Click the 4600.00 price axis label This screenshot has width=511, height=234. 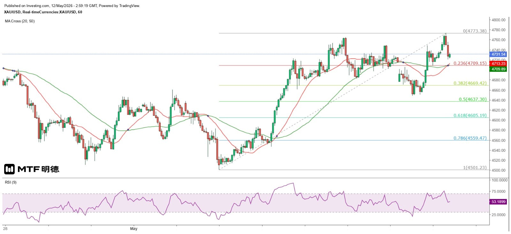(x=499, y=120)
